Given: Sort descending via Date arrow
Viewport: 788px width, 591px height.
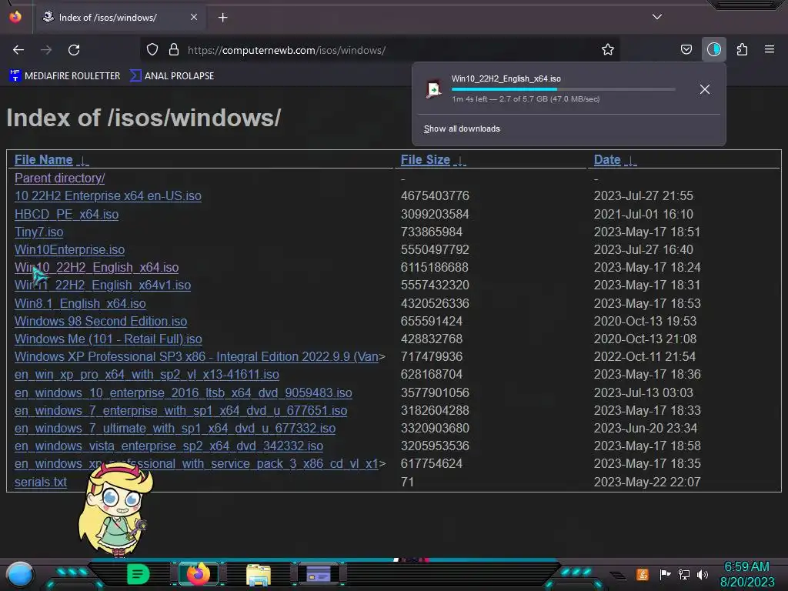Looking at the screenshot, I should point(630,161).
